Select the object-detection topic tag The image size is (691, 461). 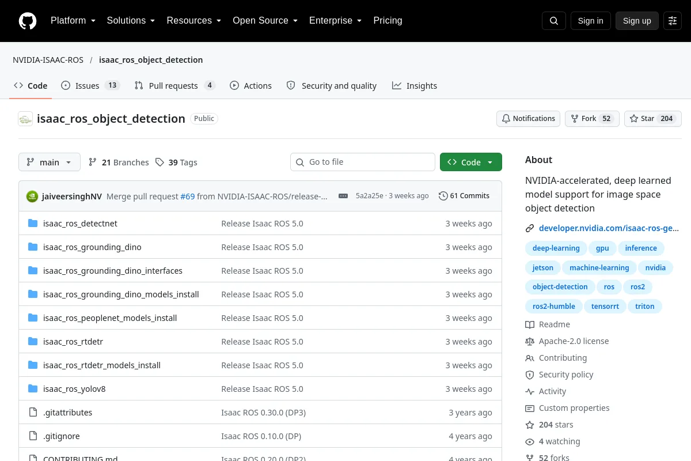click(x=560, y=287)
